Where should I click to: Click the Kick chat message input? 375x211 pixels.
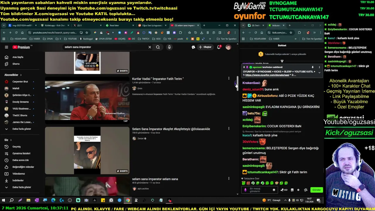[259, 190]
